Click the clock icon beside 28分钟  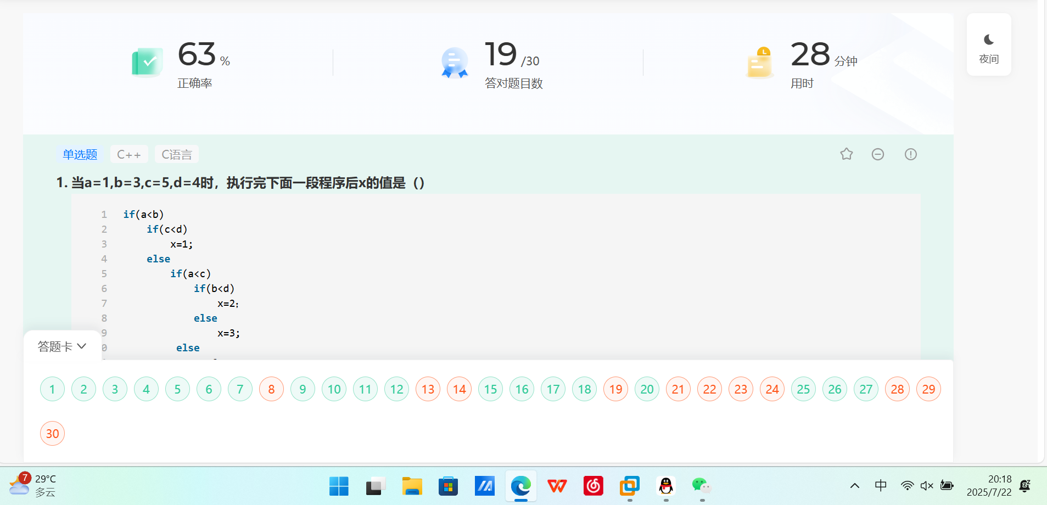tap(759, 61)
